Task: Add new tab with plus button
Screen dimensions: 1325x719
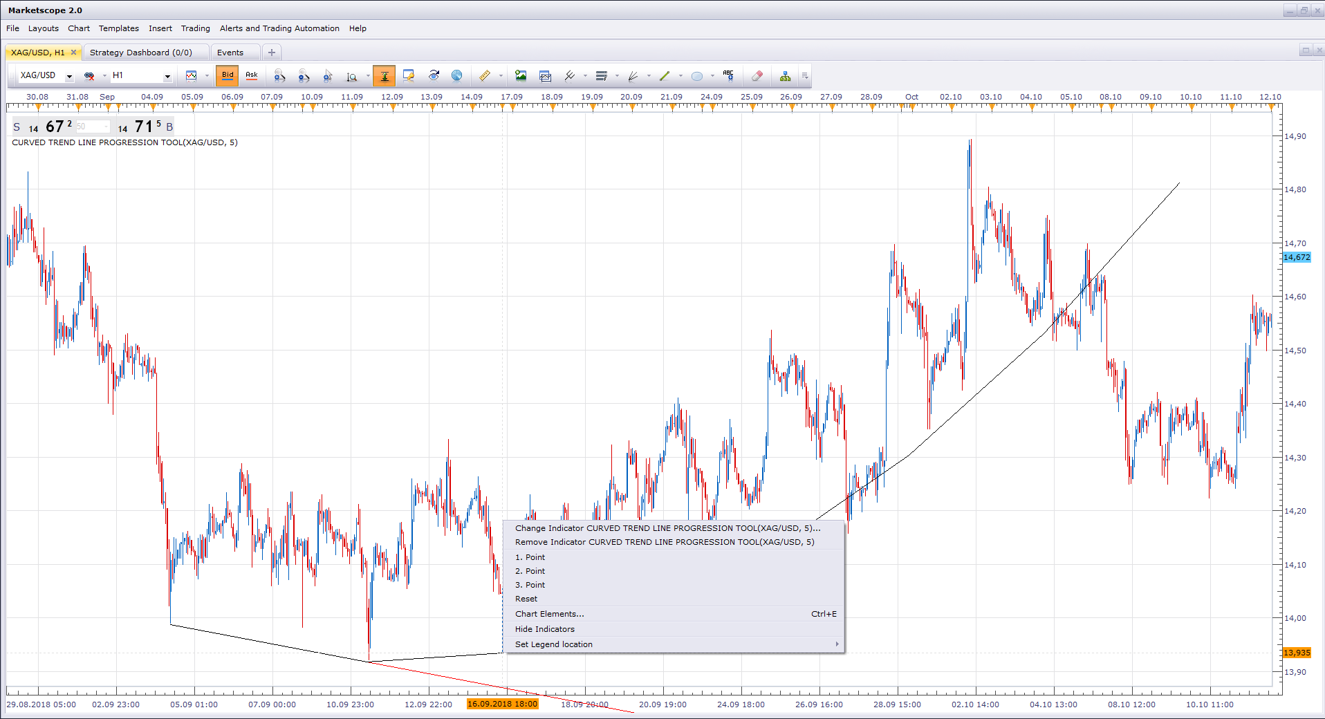Action: click(272, 53)
